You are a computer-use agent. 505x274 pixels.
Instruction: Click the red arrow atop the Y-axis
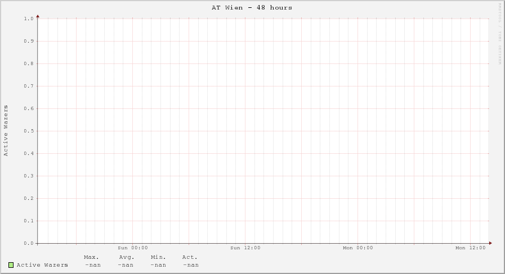click(38, 16)
